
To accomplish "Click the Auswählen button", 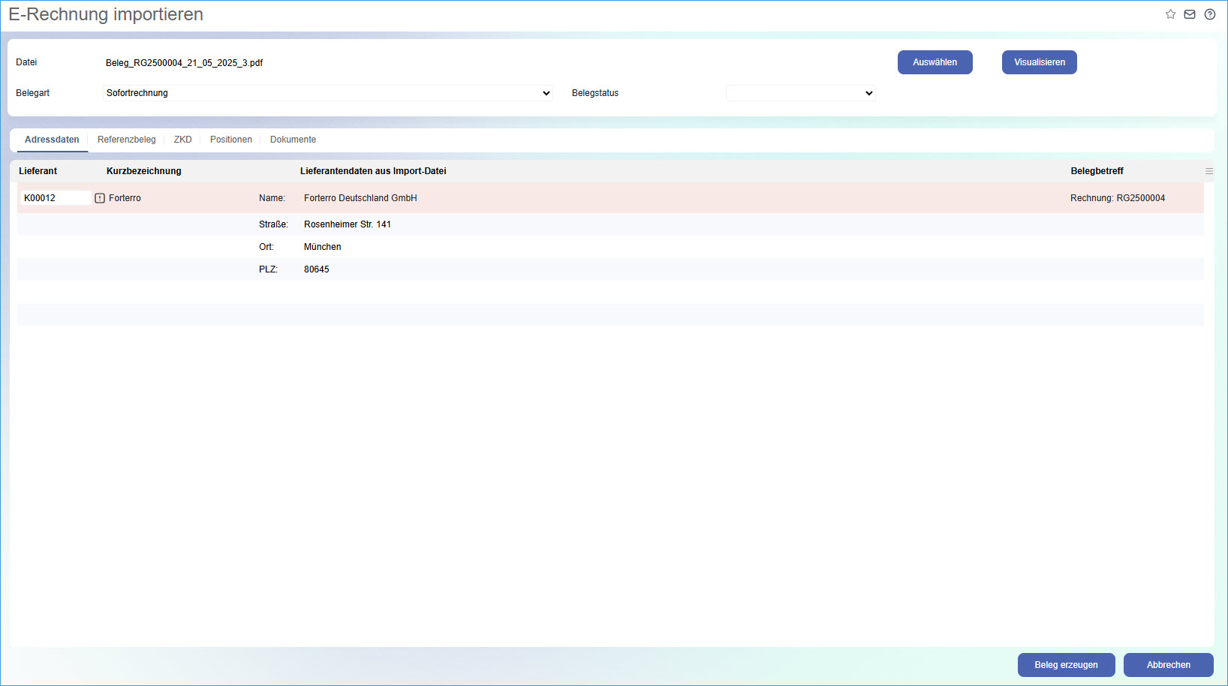I will point(935,62).
